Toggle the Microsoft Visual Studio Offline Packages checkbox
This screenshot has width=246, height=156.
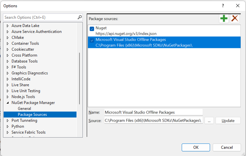pyautogui.click(x=92, y=40)
